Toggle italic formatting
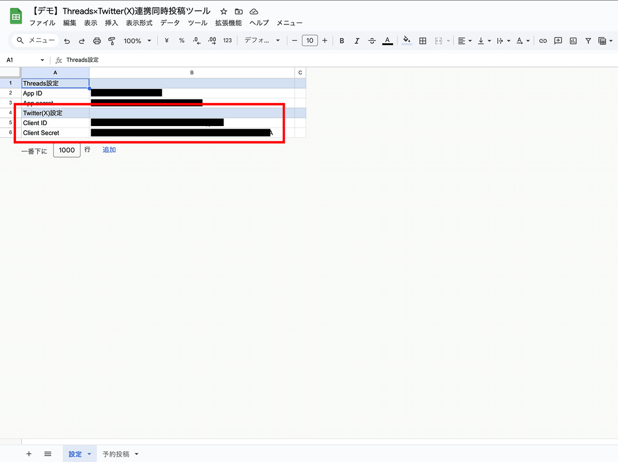The height and width of the screenshot is (462, 618). [x=357, y=41]
